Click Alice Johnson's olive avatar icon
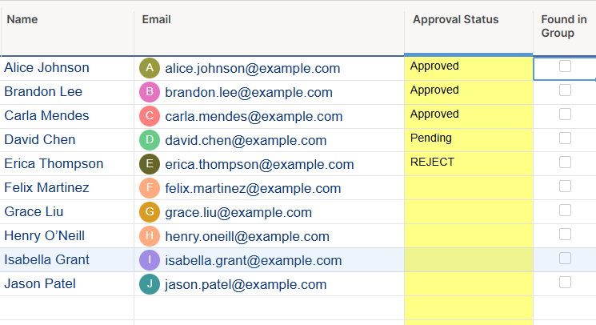596x325 pixels. (x=150, y=68)
